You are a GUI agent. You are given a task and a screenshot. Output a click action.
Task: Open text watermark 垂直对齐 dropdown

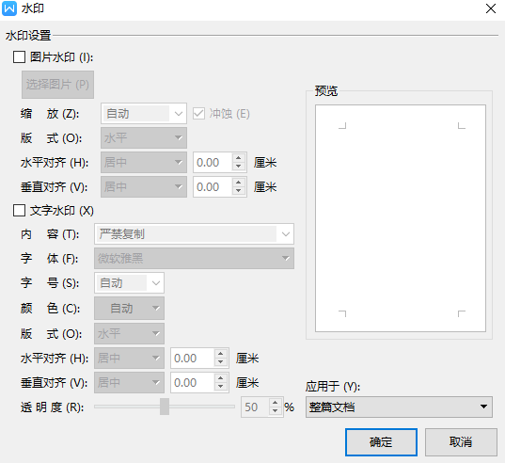click(129, 382)
